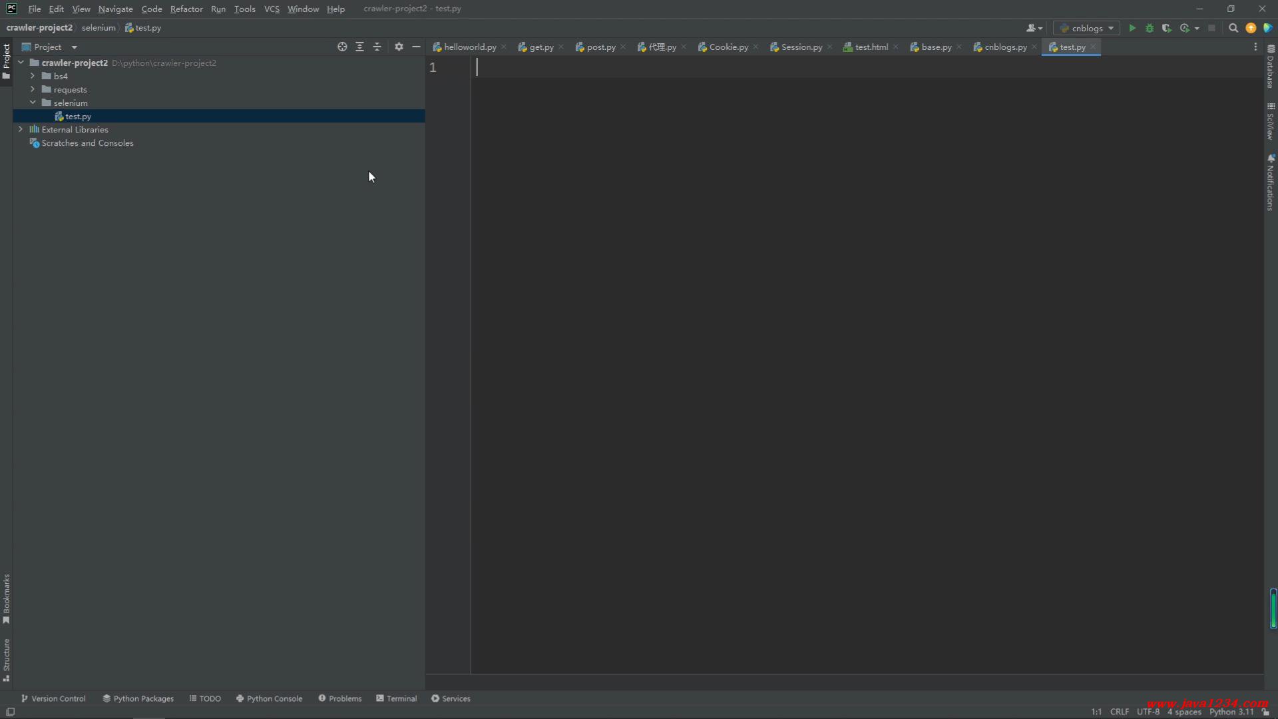This screenshot has width=1278, height=719.
Task: Open the File menu
Action: coord(35,9)
